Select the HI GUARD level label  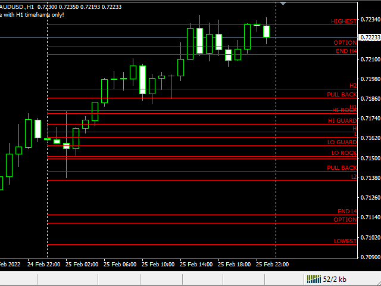pyautogui.click(x=342, y=120)
